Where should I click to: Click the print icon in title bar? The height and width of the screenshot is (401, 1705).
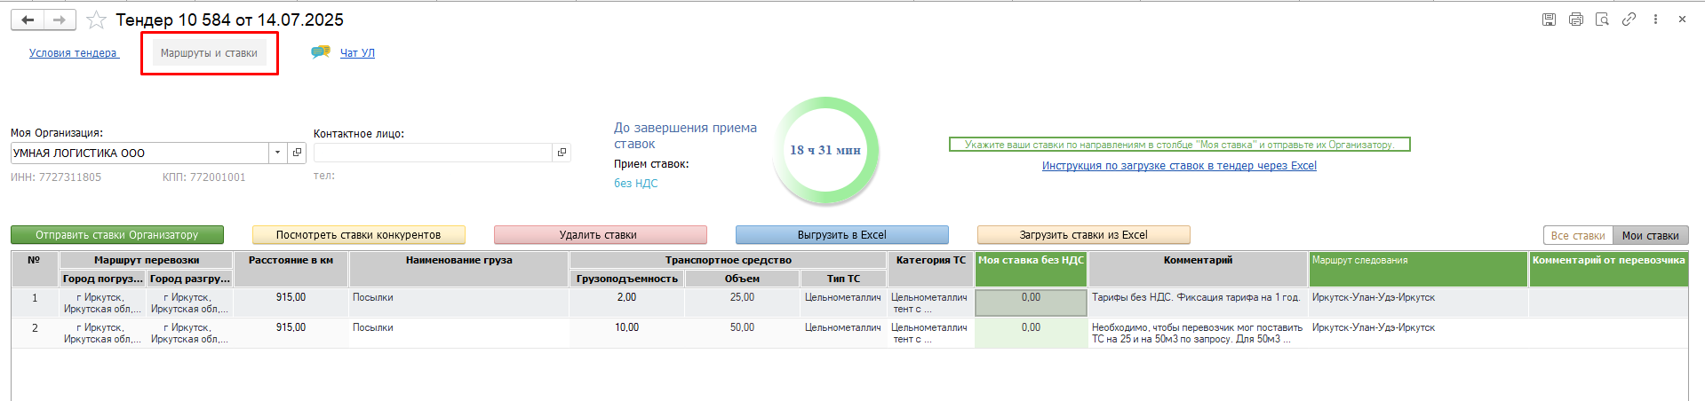click(x=1575, y=19)
